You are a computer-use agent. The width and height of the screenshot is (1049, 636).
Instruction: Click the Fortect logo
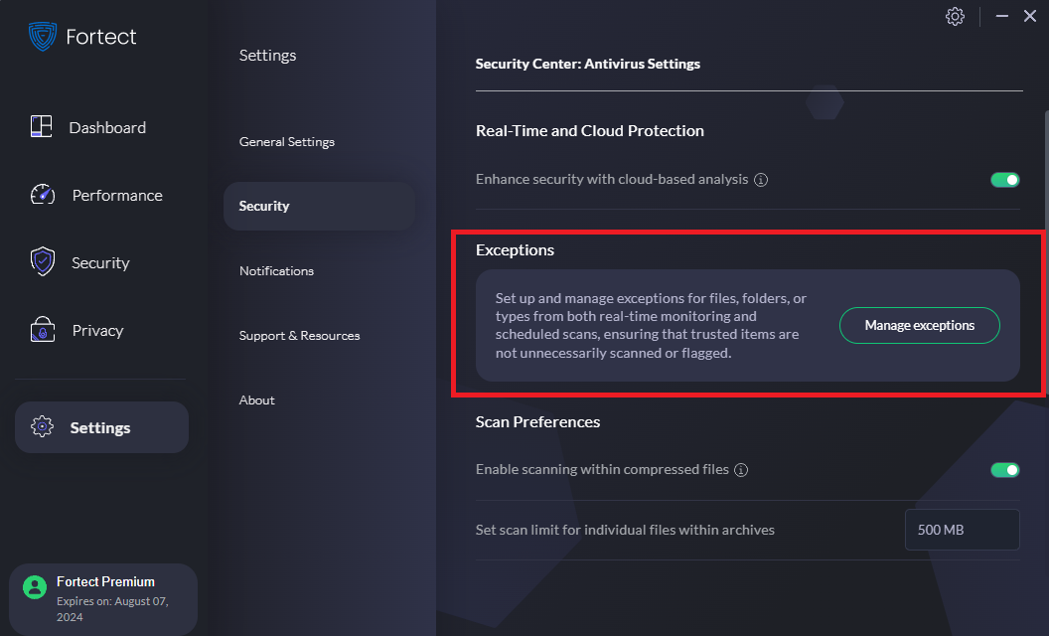point(40,37)
